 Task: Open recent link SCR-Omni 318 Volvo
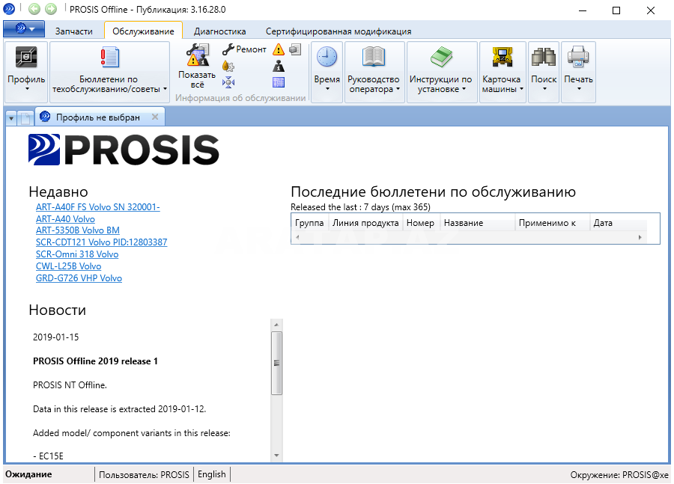pos(77,254)
